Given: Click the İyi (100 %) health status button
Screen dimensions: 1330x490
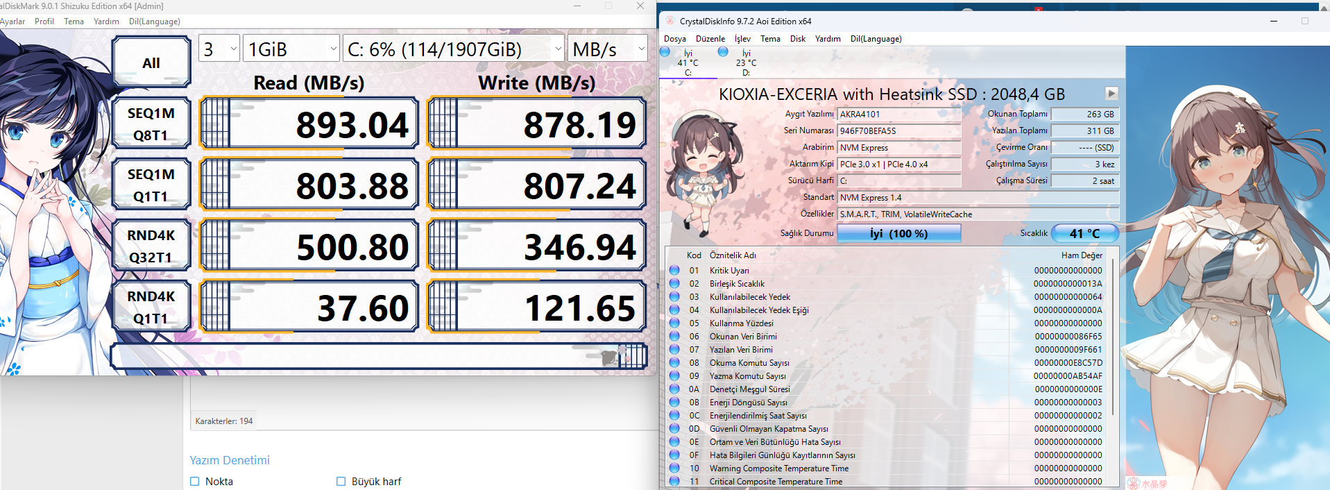Looking at the screenshot, I should click(899, 233).
